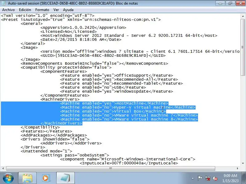246x184 pixels.
Task: Open Windows Explorer from taskbar
Action: point(27,178)
